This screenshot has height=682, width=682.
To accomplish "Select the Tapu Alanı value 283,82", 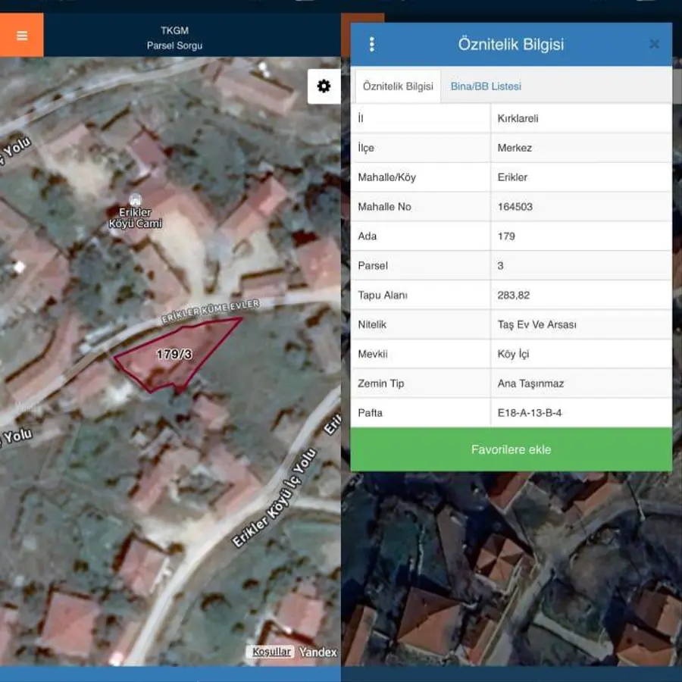I will 513,295.
